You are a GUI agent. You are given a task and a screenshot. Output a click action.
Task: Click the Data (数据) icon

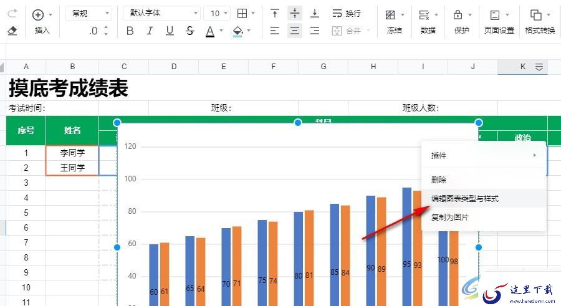[424, 15]
